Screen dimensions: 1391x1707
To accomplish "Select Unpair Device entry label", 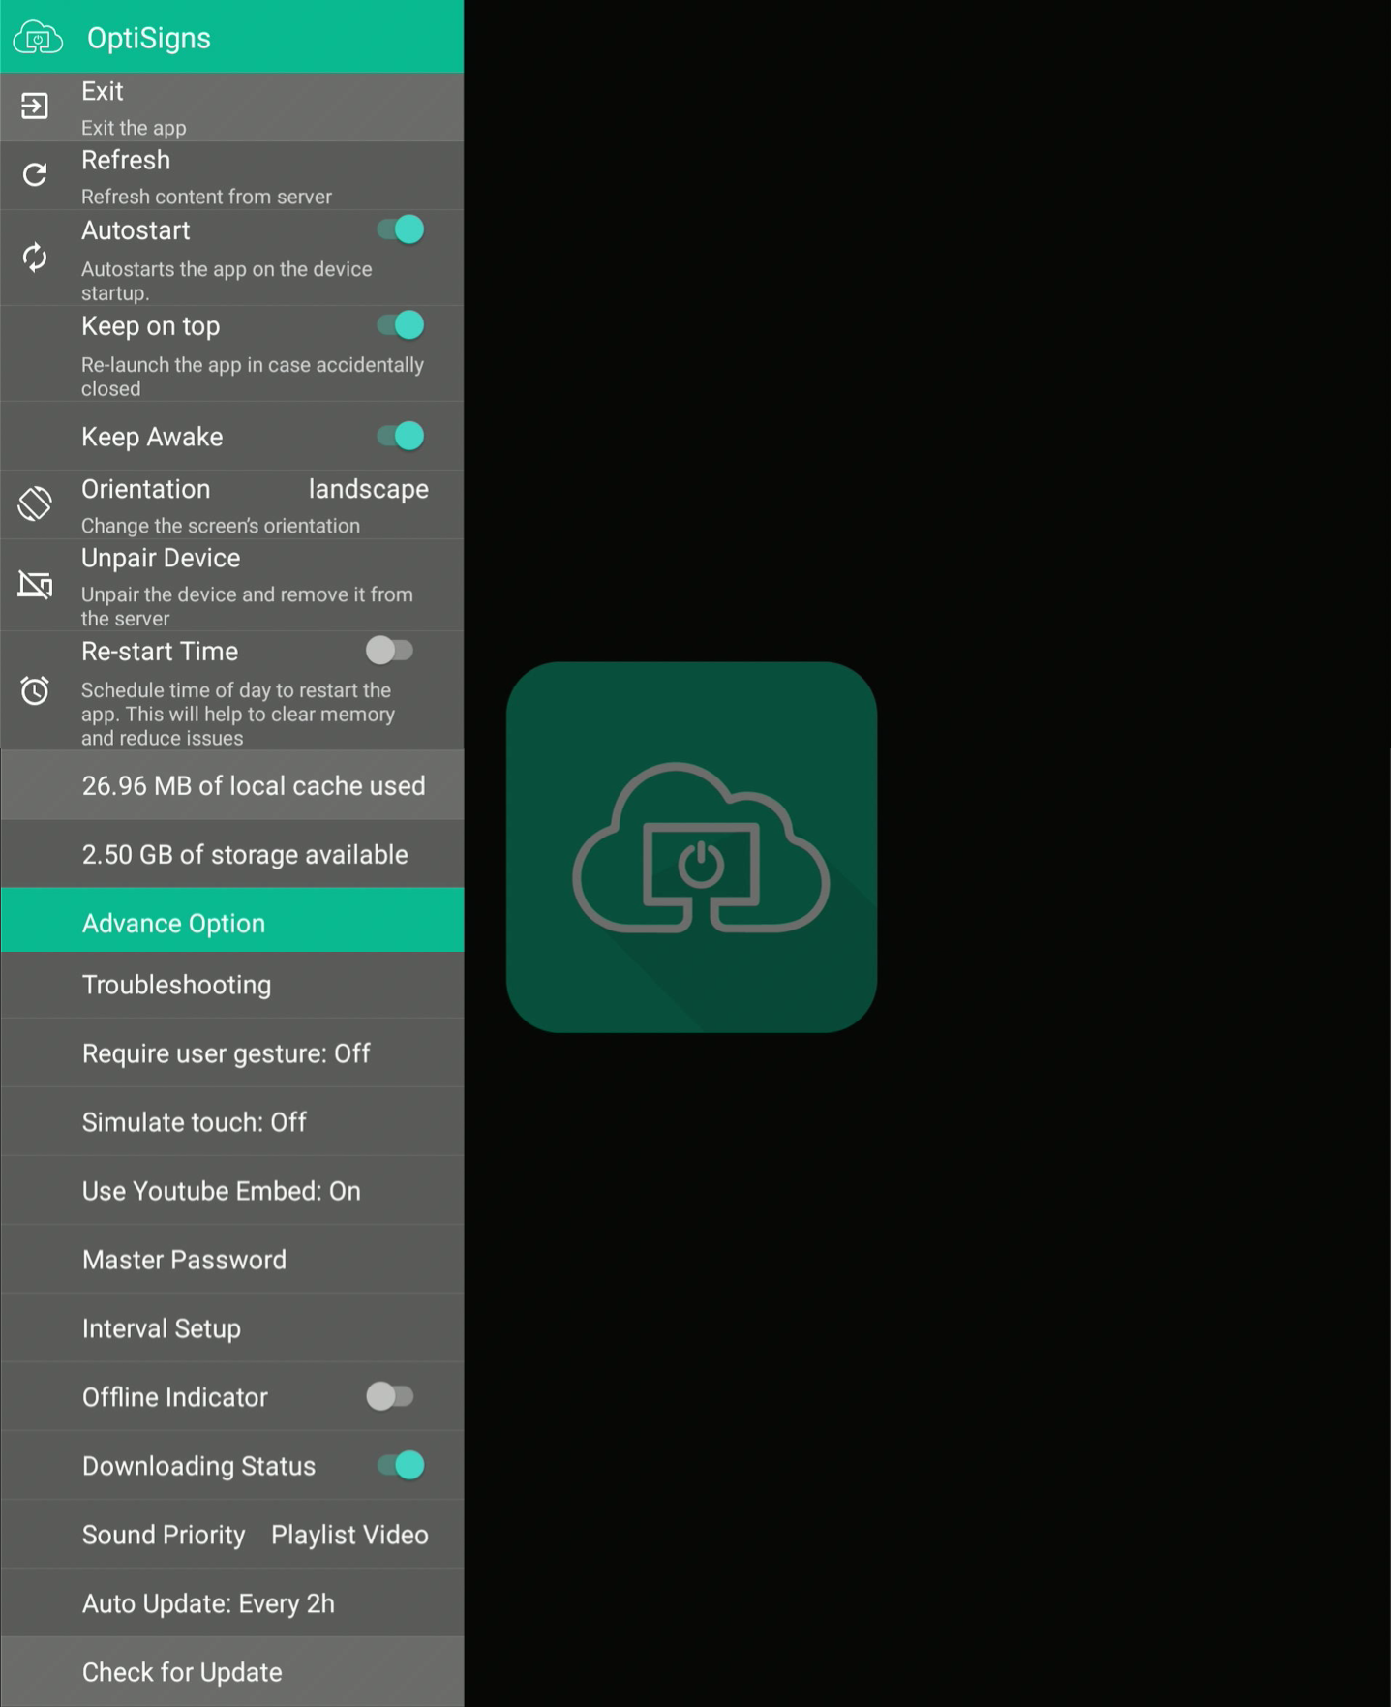I will (x=161, y=558).
